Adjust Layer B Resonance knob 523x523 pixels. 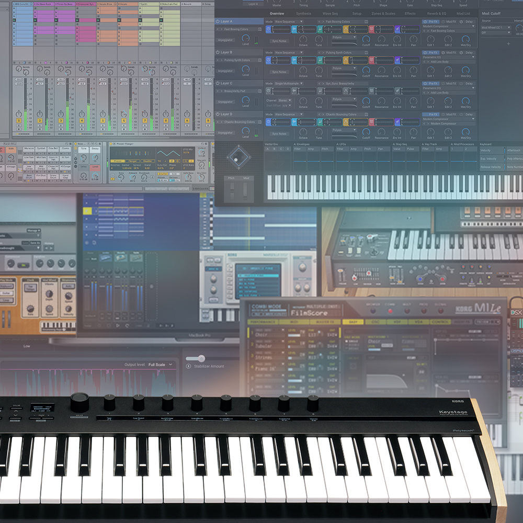coord(382,70)
